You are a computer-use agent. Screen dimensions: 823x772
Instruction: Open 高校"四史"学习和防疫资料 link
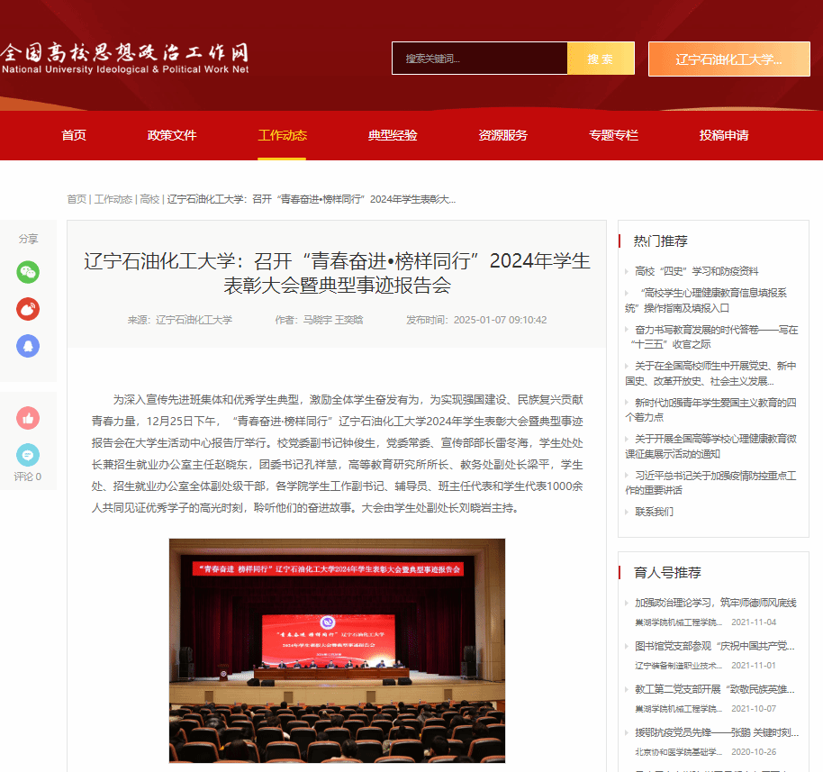click(x=696, y=270)
